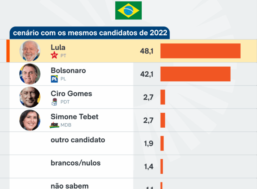Click the 'brancos/nulos' row label
This screenshot has height=189, width=257.
(76, 163)
